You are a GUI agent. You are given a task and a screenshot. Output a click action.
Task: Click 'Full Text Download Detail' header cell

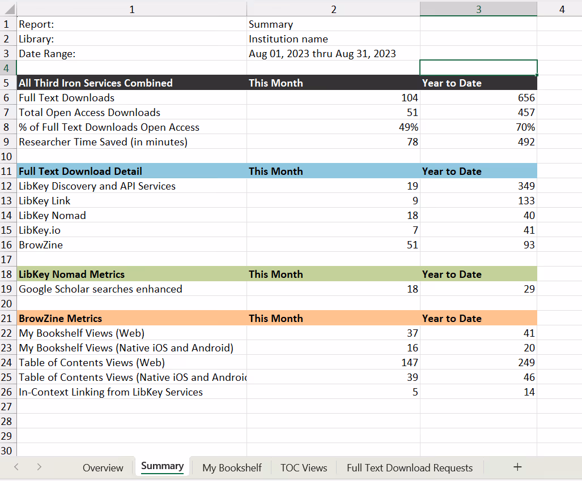132,171
